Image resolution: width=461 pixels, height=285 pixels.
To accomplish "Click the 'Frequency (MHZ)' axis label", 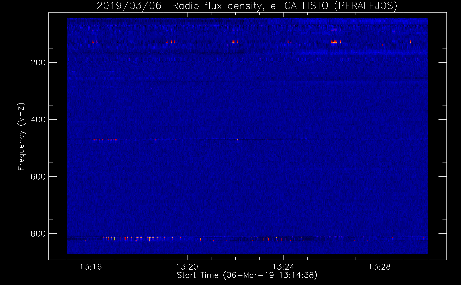I will [21, 137].
